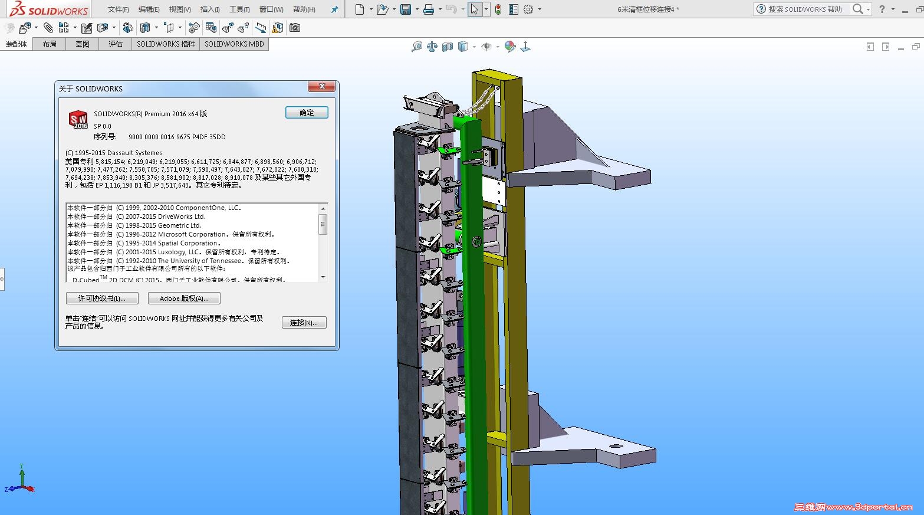Open the 视图(V) menu
The width and height of the screenshot is (924, 515).
pyautogui.click(x=180, y=9)
